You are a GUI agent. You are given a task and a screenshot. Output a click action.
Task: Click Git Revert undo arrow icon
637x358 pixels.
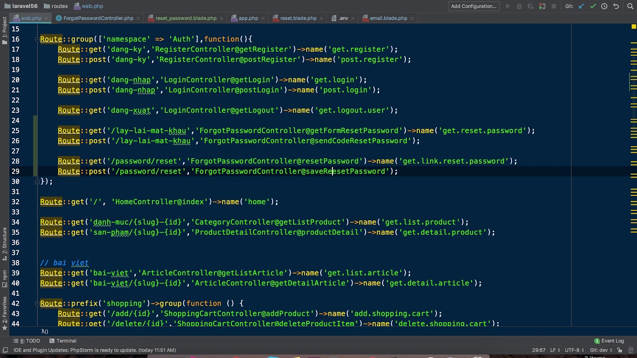[x=616, y=6]
